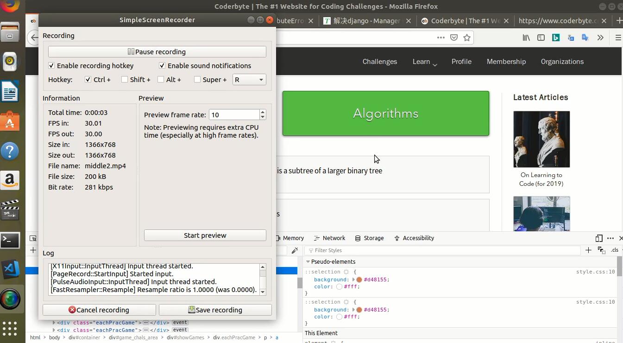The image size is (623, 343).
Task: Open Terminal from the Ubuntu dock
Action: (10, 240)
